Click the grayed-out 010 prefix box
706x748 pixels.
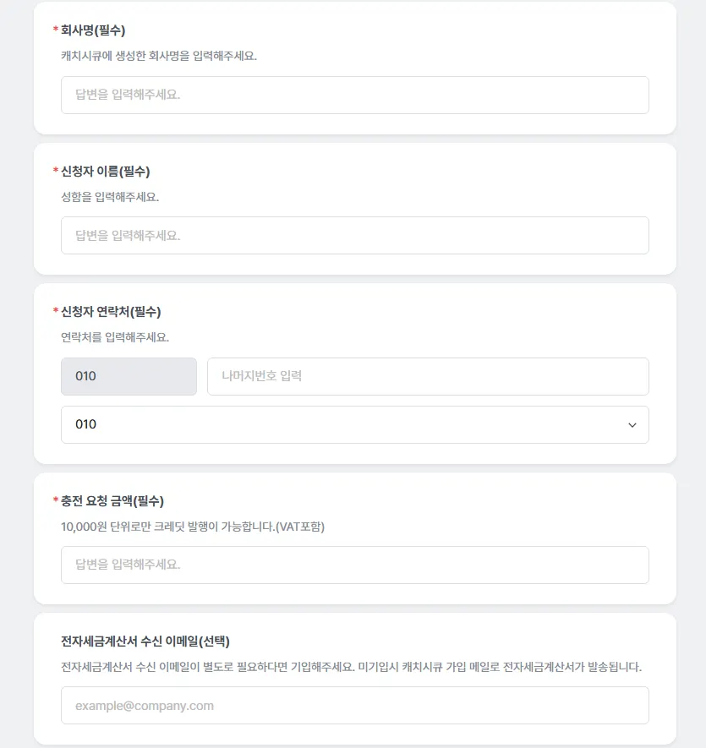pyautogui.click(x=129, y=377)
